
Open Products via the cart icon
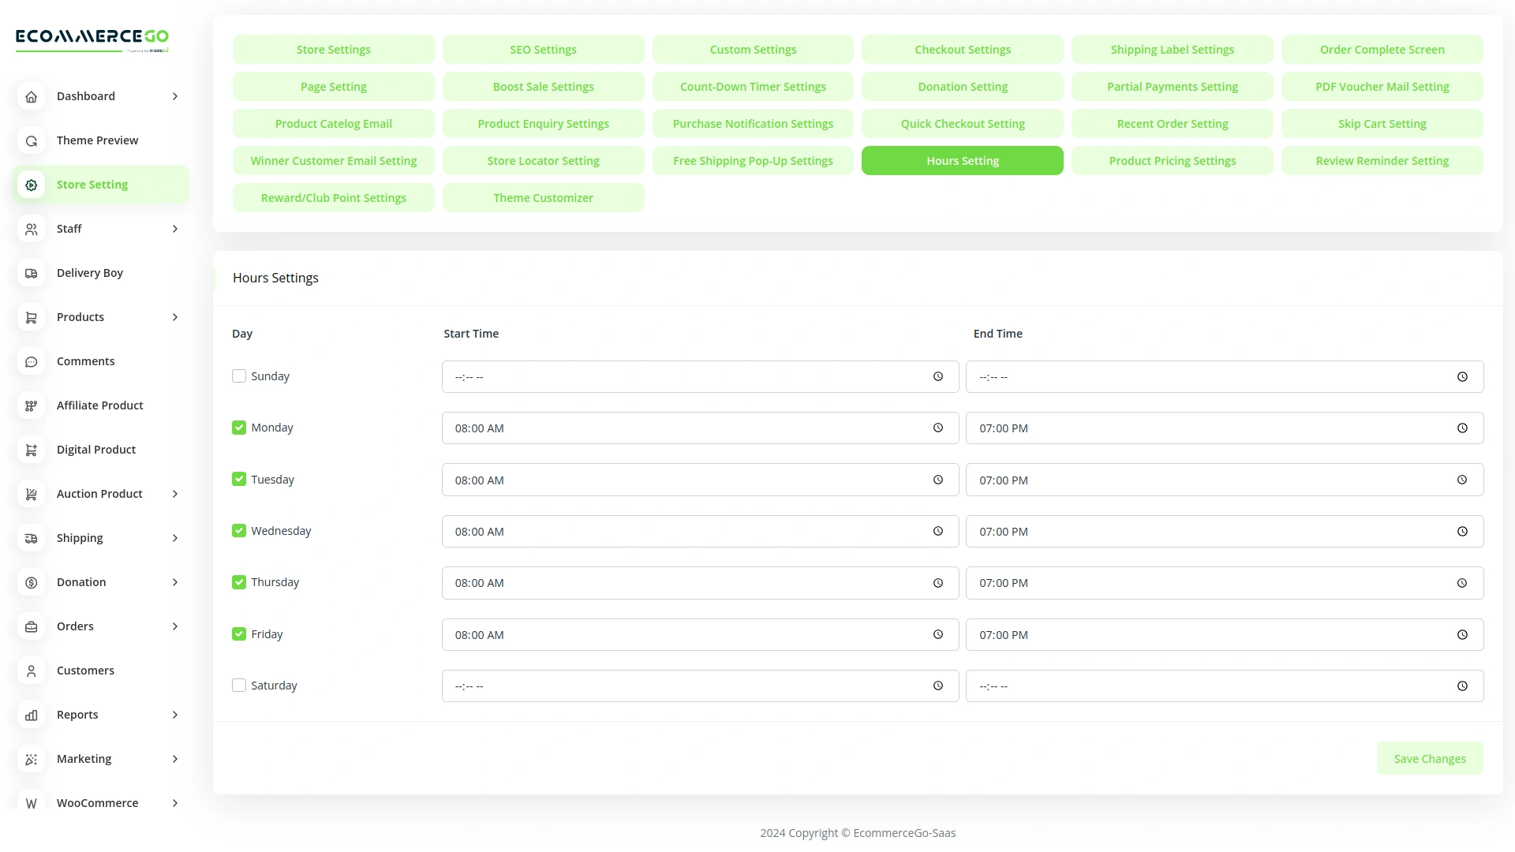(x=31, y=317)
